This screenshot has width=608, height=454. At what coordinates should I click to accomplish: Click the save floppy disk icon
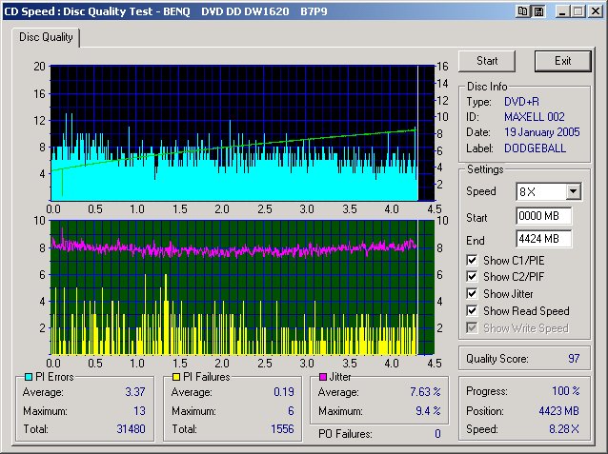coord(538,11)
